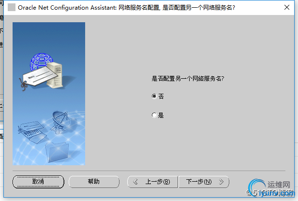Click the server tower icon in the illustration
This screenshot has width=298, height=201.
55,75
